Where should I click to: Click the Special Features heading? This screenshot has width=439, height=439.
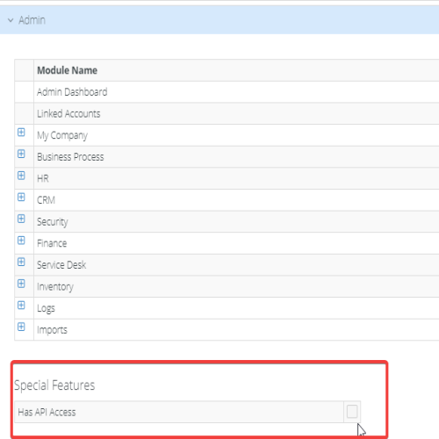(x=54, y=385)
